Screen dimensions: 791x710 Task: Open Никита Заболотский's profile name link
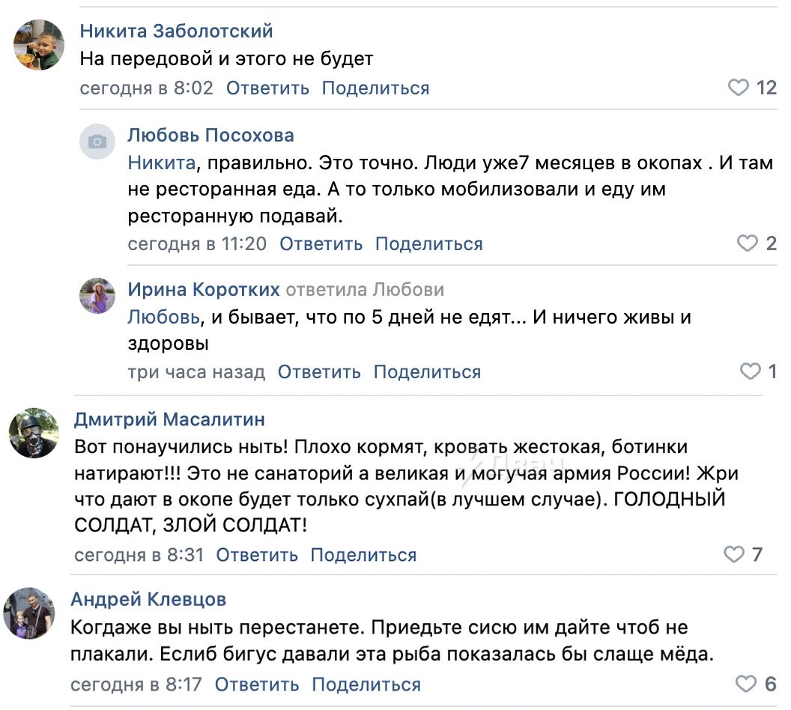pyautogui.click(x=176, y=31)
